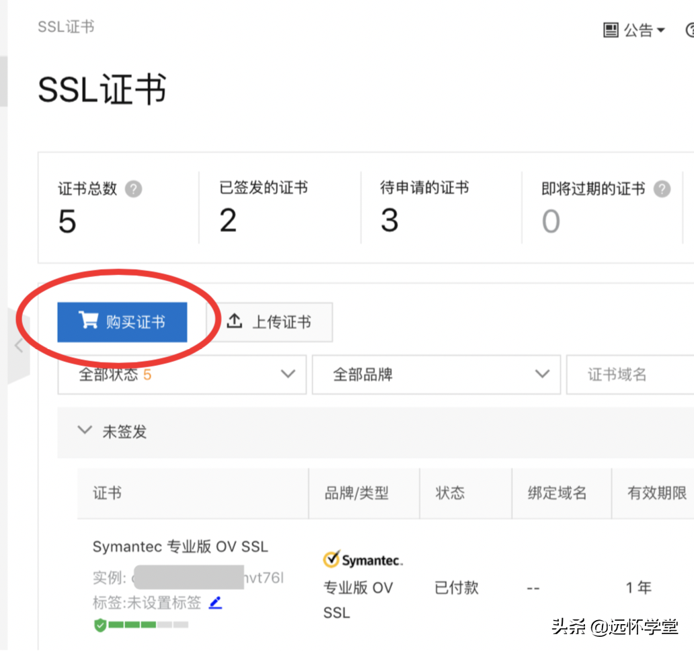Open the 全部状态 status filter dropdown
Screen dimensions: 694x651
(182, 375)
